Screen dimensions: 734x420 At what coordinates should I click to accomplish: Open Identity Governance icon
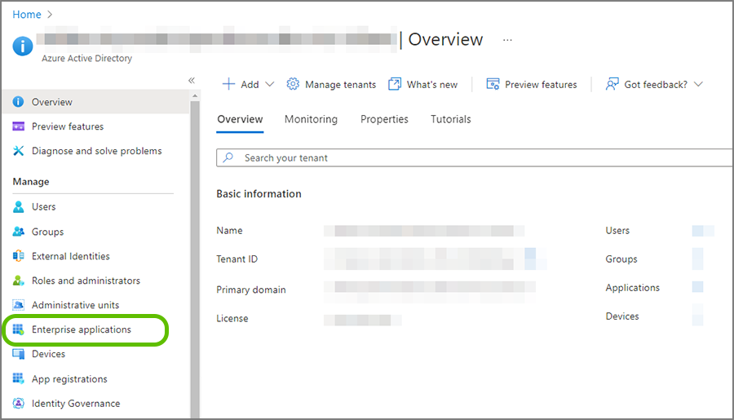(x=19, y=404)
